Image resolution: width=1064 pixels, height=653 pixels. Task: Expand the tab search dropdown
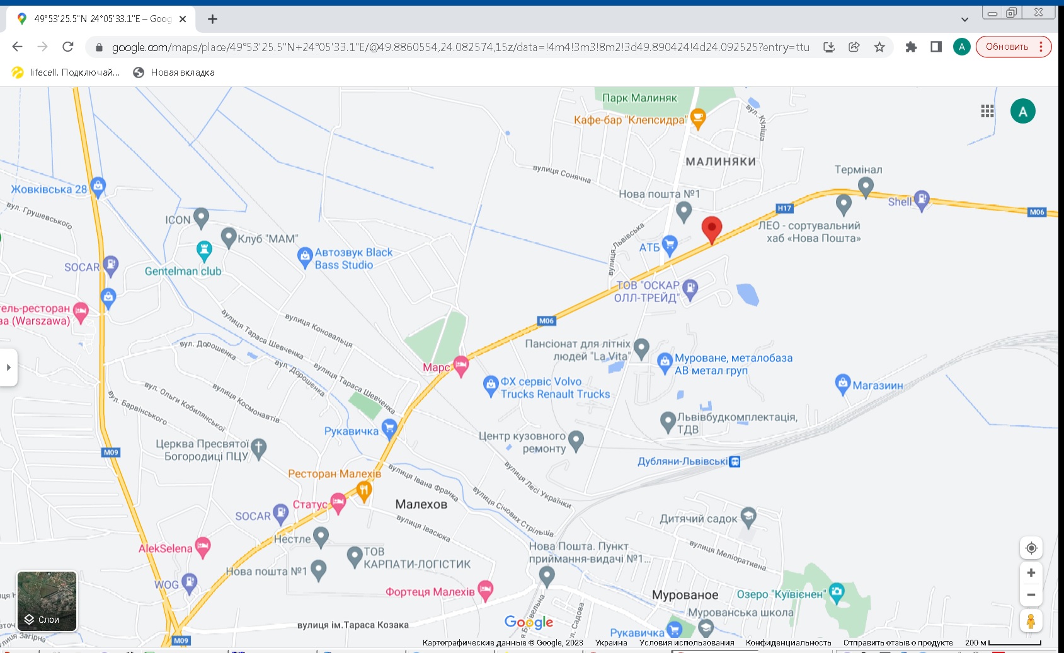964,20
